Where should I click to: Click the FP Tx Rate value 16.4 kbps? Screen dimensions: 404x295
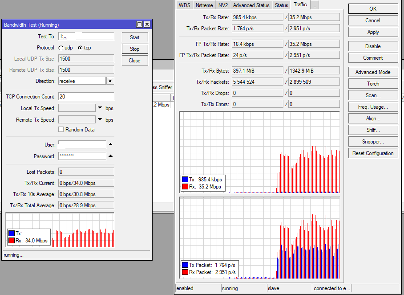point(258,44)
